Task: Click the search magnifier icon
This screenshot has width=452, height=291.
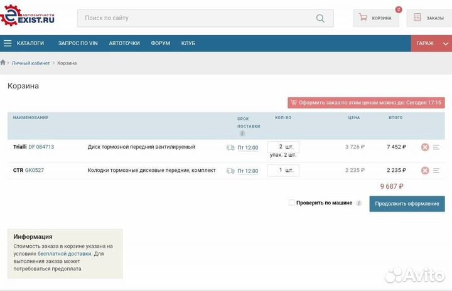Action: 321,18
